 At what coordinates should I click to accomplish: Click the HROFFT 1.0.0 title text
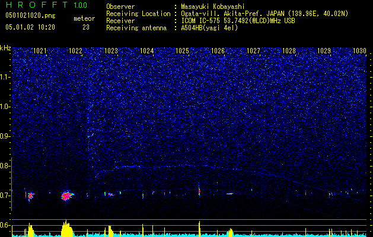pos(46,5)
